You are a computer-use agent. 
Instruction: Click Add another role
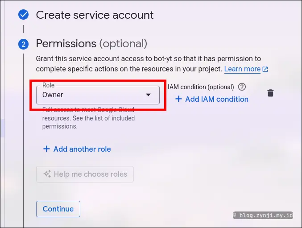(x=82, y=149)
